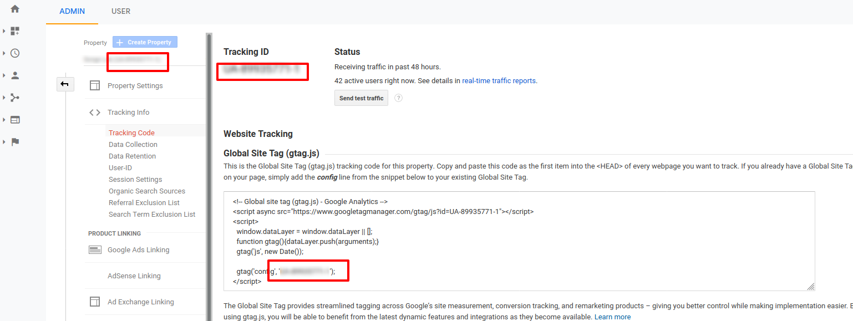Select Search Term Exclusion List

[152, 215]
